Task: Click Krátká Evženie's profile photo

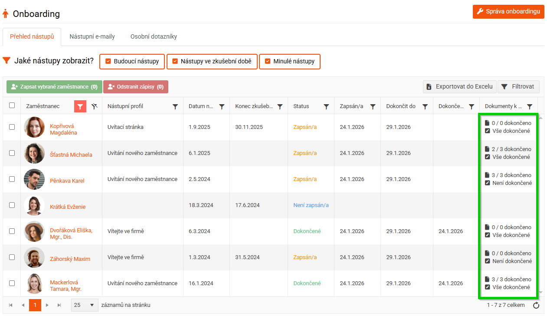Action: [34, 205]
